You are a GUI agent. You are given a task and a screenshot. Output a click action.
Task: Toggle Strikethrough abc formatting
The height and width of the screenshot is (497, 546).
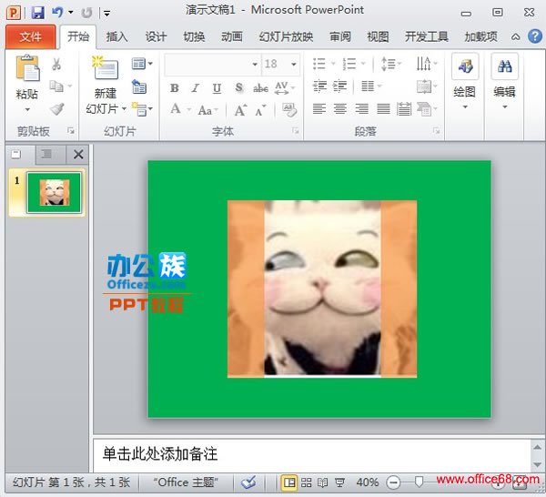click(x=260, y=88)
